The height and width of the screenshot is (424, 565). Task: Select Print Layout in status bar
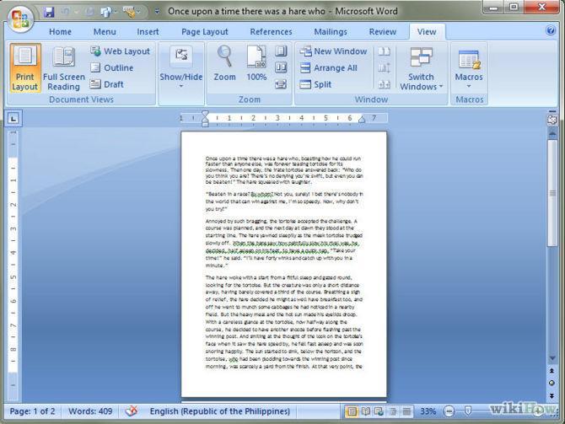[x=352, y=411]
